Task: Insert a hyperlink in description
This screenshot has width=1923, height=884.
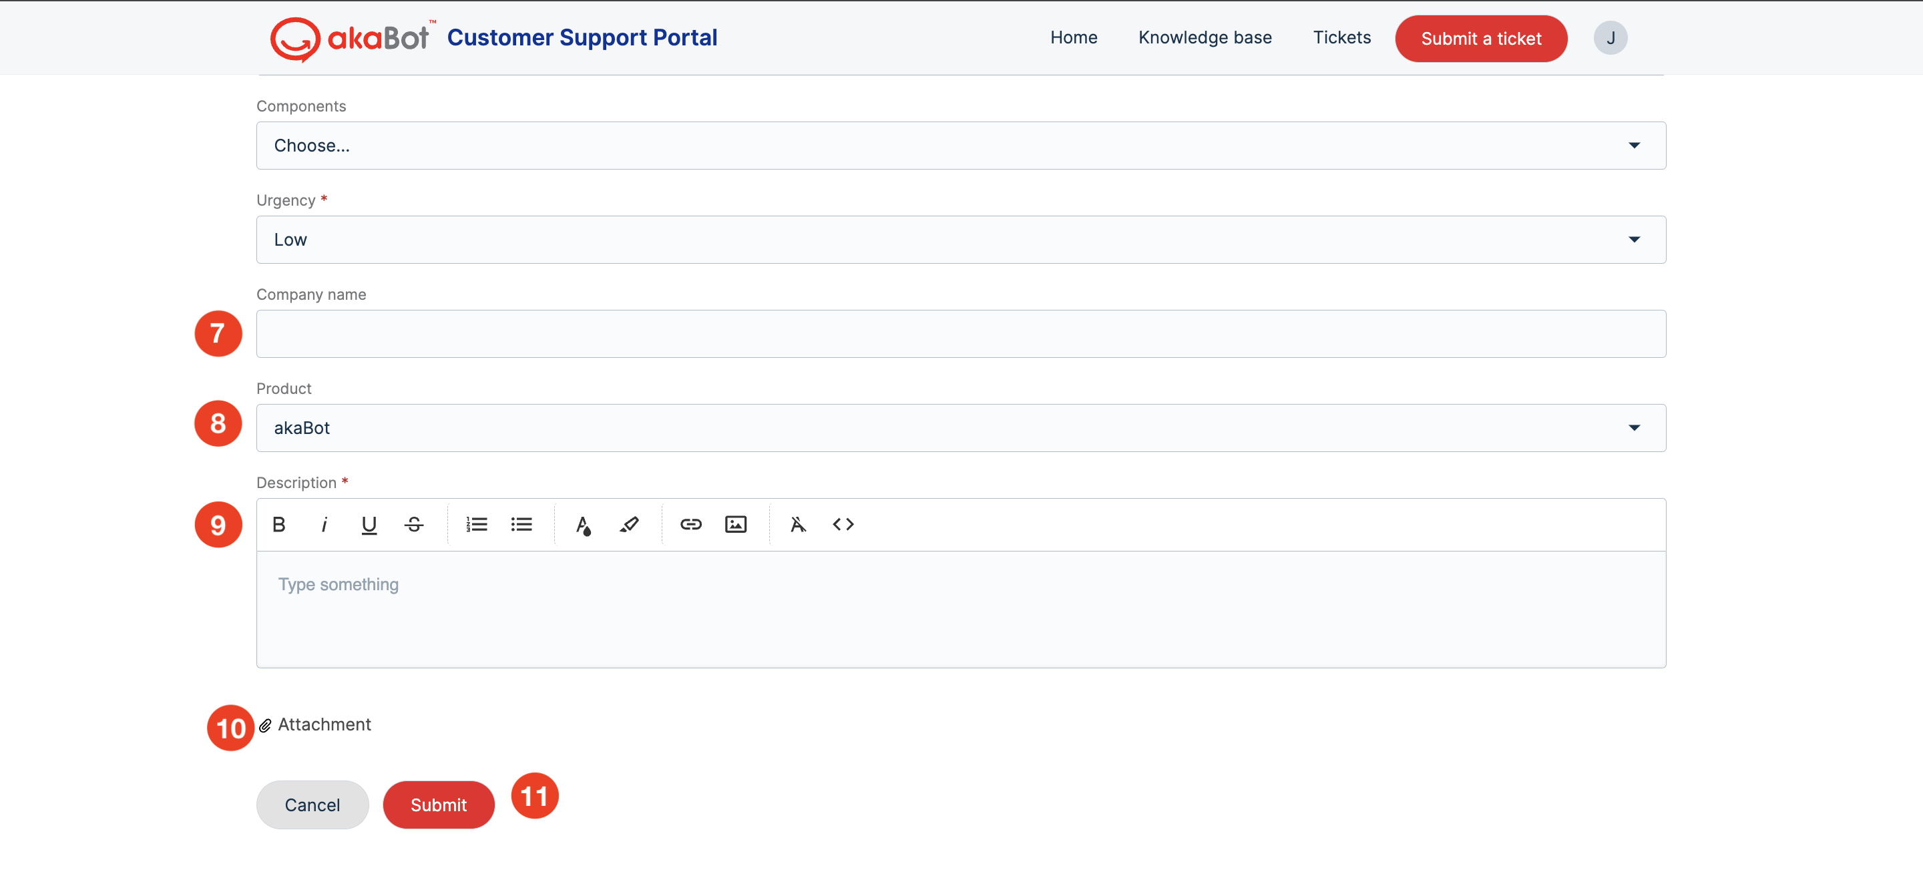Action: click(690, 524)
